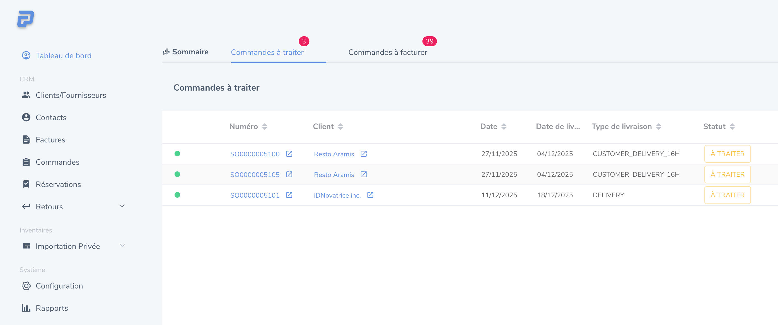Click À TRAITER button for order SO0000005101
778x325 pixels.
(727, 195)
